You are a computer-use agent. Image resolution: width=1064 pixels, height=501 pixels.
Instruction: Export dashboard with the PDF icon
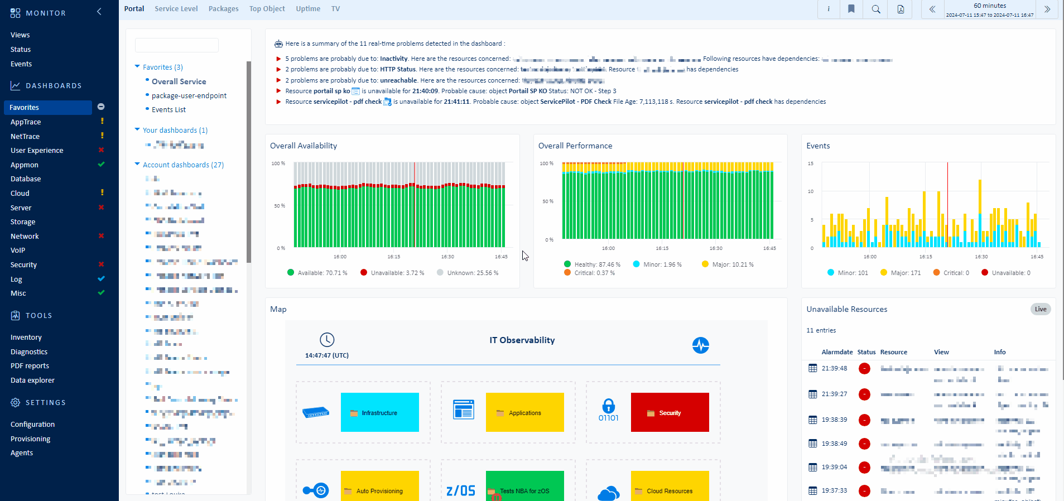pyautogui.click(x=901, y=9)
